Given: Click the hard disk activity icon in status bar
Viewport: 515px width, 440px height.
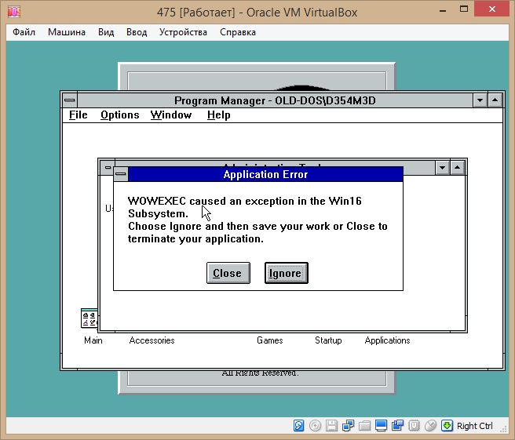Looking at the screenshot, I should (298, 426).
